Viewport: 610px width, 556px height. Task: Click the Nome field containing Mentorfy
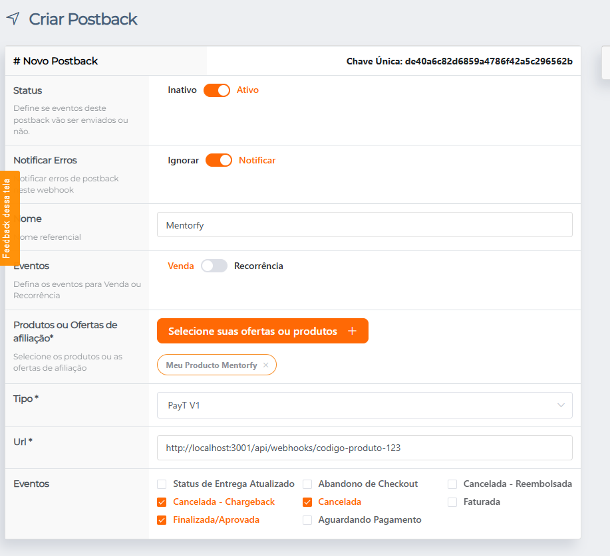coord(365,225)
